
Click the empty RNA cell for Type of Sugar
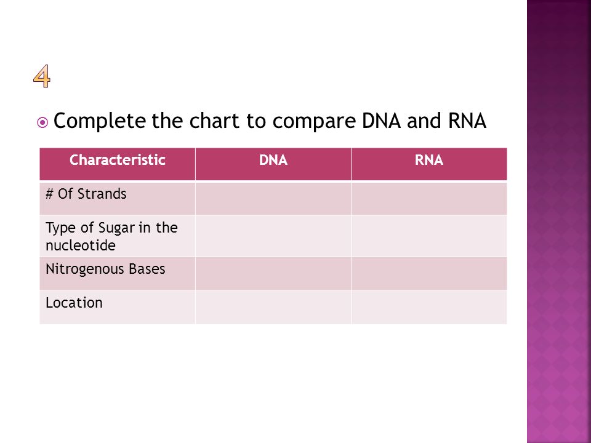point(429,236)
